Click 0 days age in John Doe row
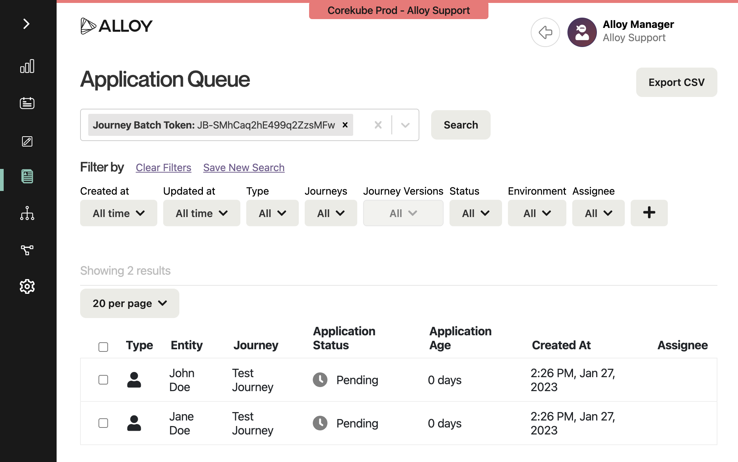The height and width of the screenshot is (462, 738). pyautogui.click(x=445, y=380)
